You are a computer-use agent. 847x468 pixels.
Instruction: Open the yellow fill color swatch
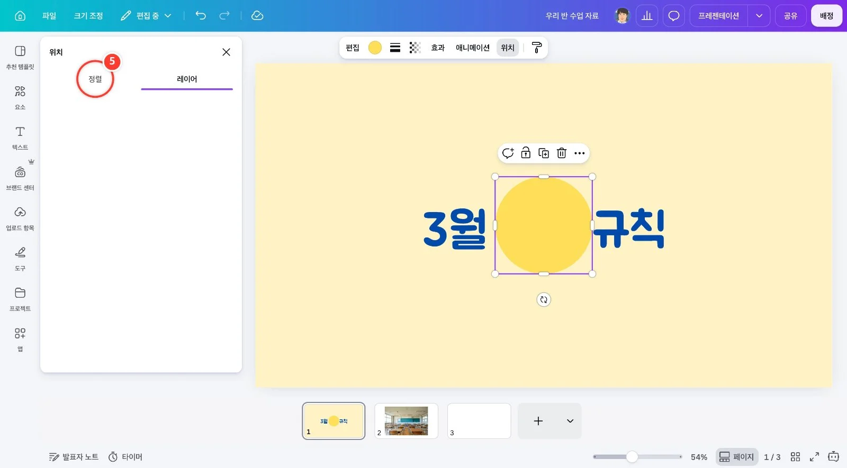click(x=375, y=48)
